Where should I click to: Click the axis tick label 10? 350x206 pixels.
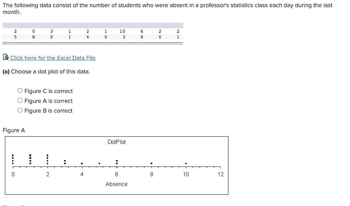[x=186, y=174]
